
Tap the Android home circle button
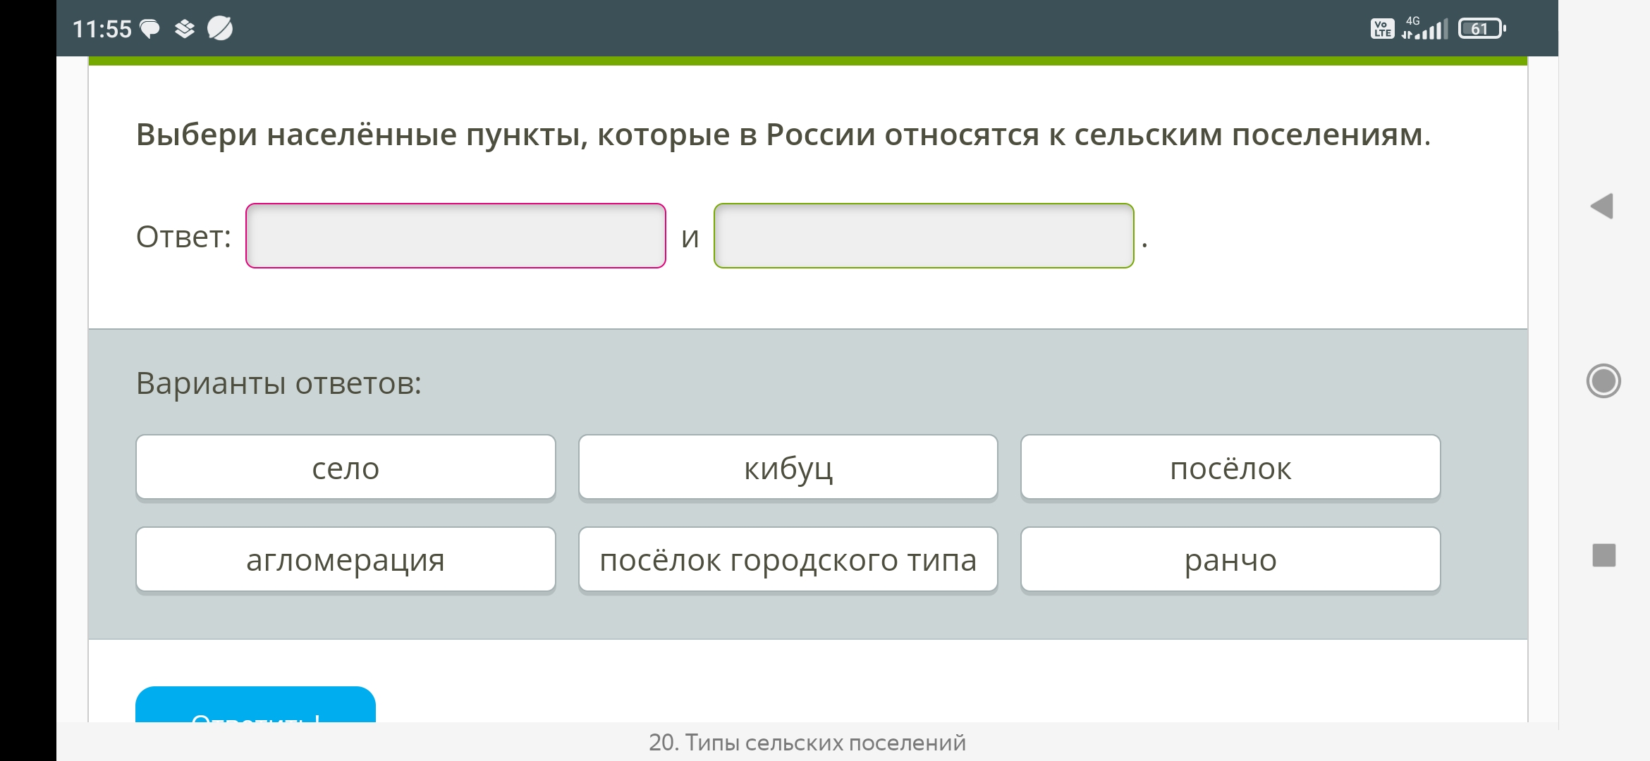point(1603,380)
